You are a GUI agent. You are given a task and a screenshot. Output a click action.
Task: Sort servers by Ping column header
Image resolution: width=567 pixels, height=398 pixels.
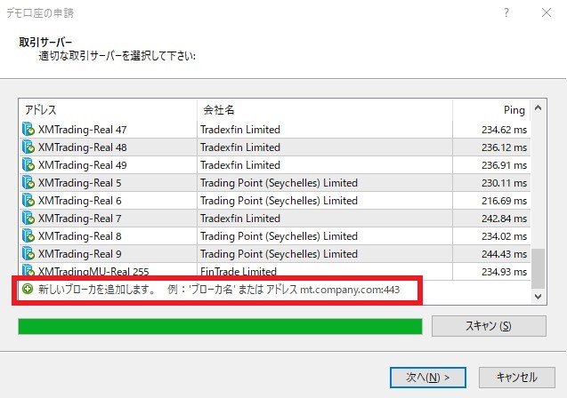(x=490, y=110)
